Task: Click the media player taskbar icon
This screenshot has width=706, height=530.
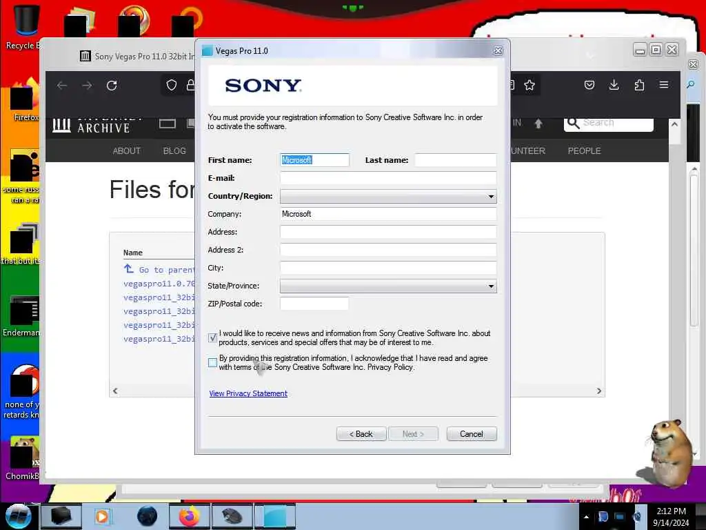Action: coord(103,516)
